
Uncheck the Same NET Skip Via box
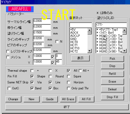32,82
